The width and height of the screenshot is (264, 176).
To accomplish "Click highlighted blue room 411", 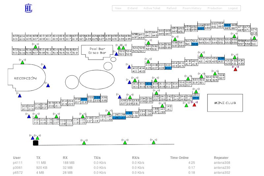I will coord(168,68).
